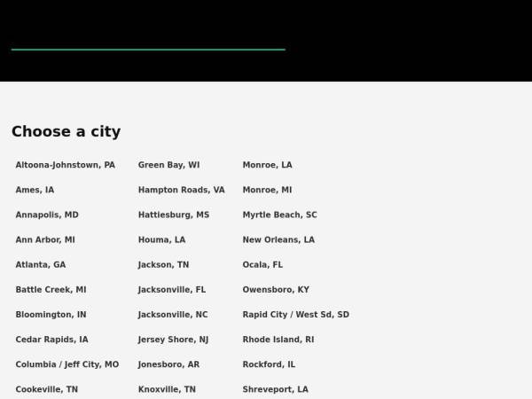Open the Annapolis, MD city page

click(x=47, y=215)
